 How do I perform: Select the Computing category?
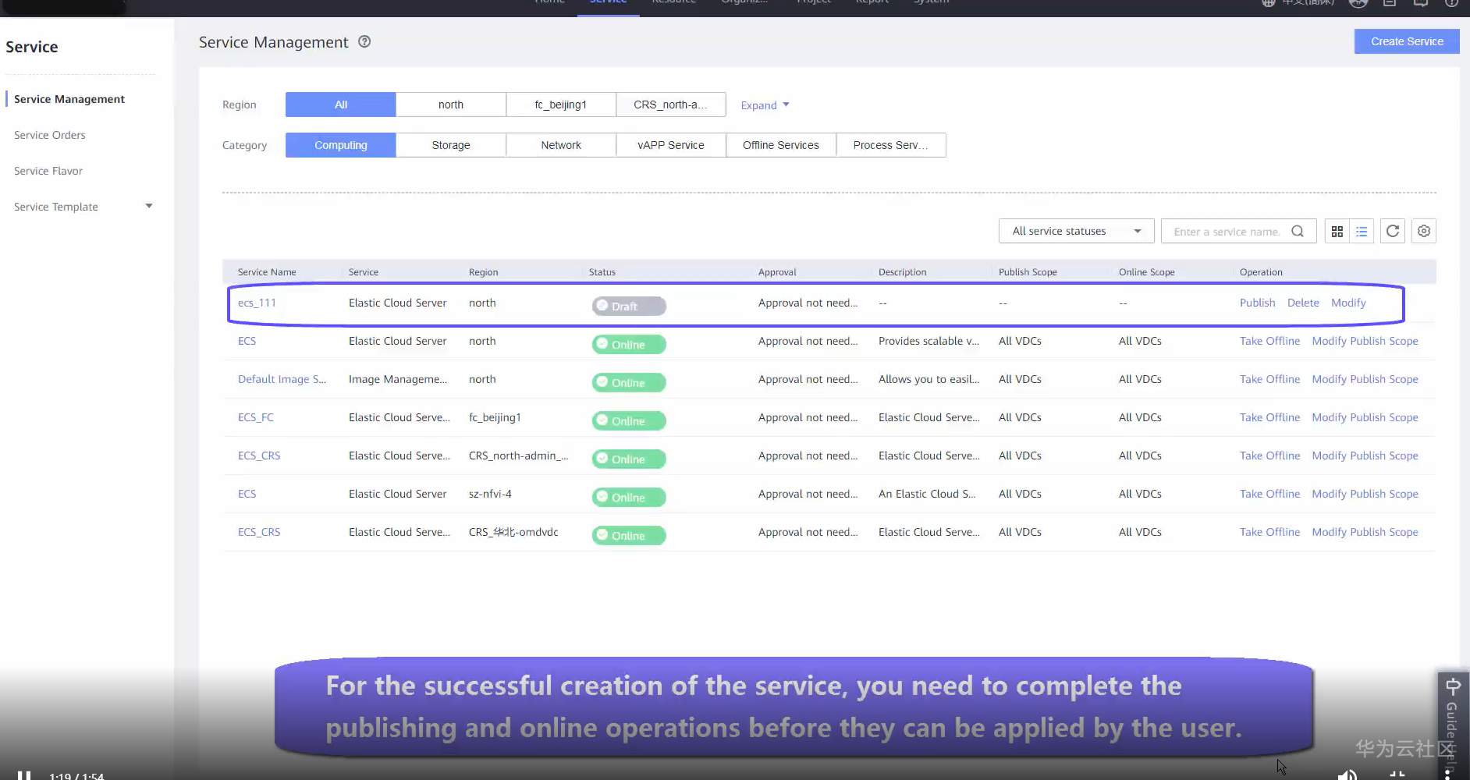point(341,145)
